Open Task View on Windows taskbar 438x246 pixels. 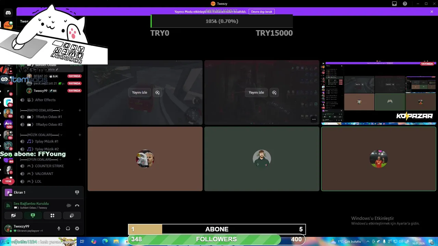(82, 242)
